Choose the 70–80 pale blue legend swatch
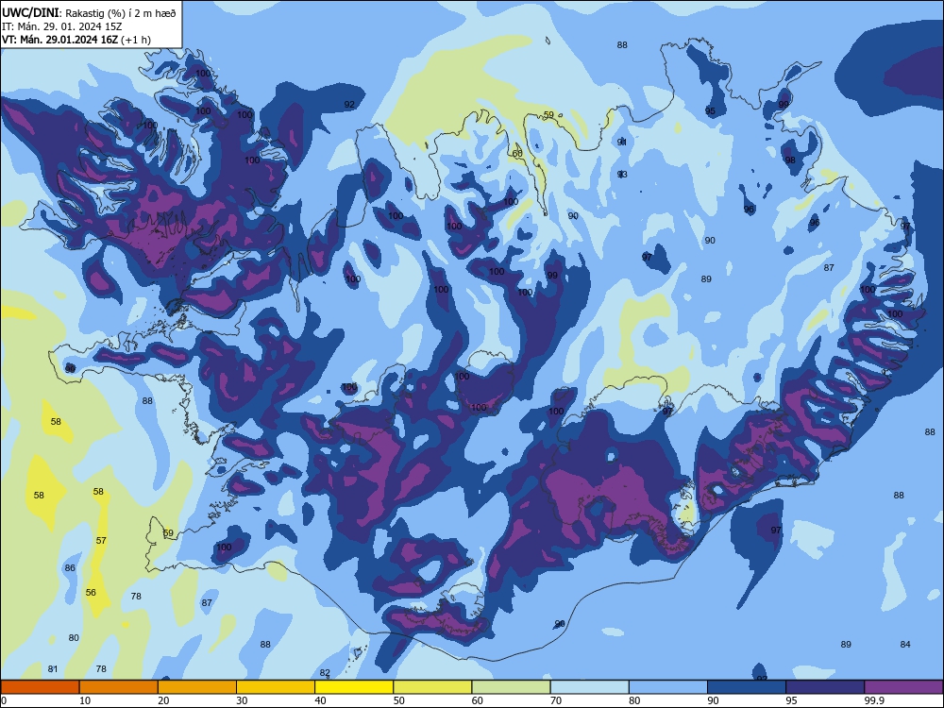Image resolution: width=944 pixels, height=708 pixels. pyautogui.click(x=590, y=687)
